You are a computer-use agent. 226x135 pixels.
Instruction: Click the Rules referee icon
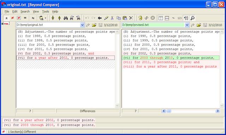pyautogui.click(x=41, y=18)
